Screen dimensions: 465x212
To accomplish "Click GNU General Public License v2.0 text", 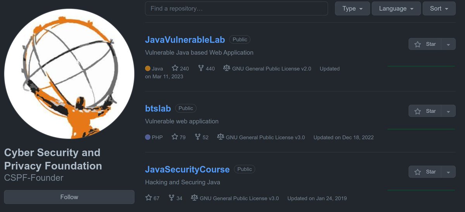I will [272, 69].
